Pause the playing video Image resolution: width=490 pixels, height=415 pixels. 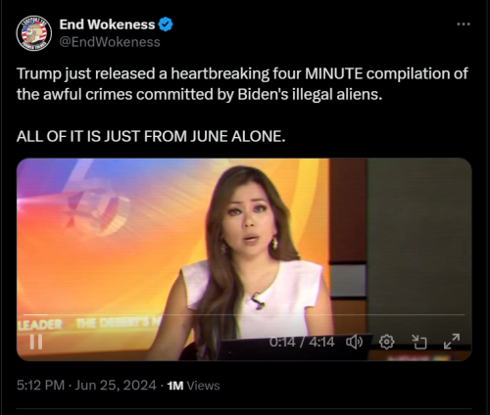(x=36, y=342)
